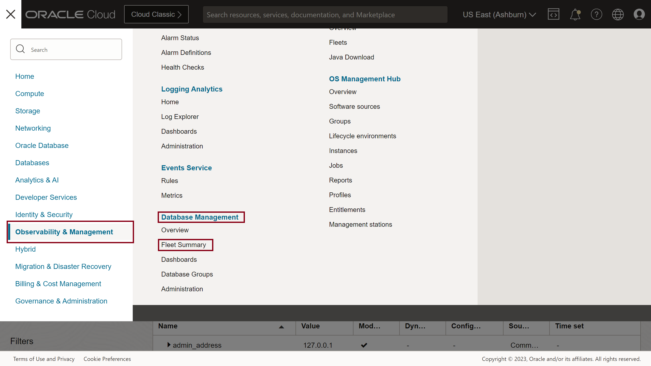The height and width of the screenshot is (366, 651).
Task: Toggle the Mod checkmark on admin_address row
Action: (364, 345)
